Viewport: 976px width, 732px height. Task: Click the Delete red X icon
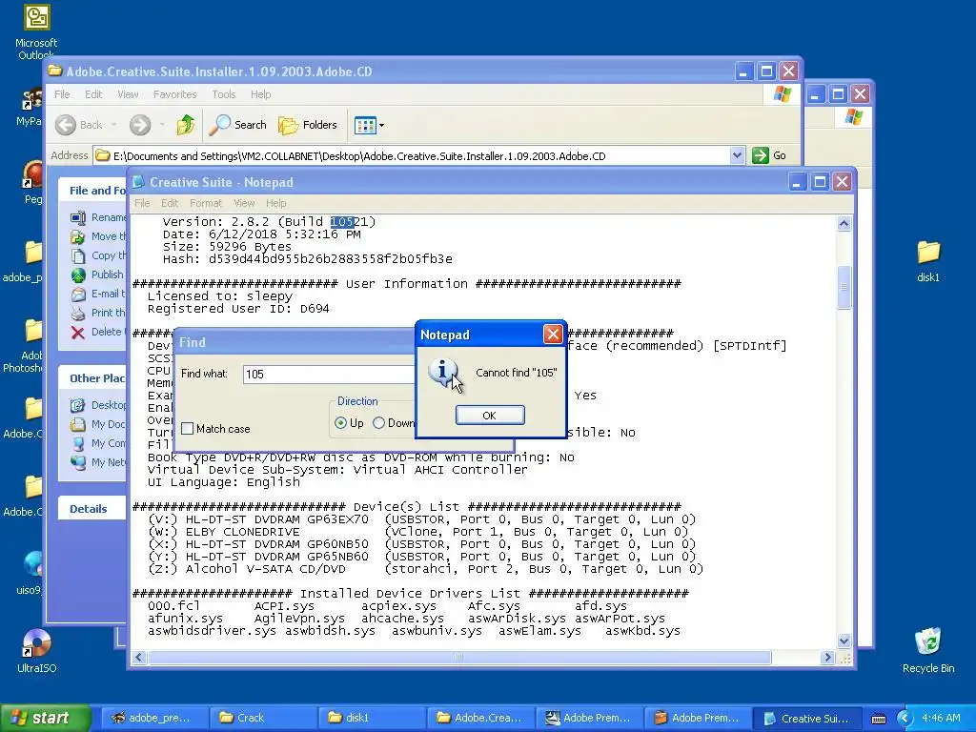(78, 332)
